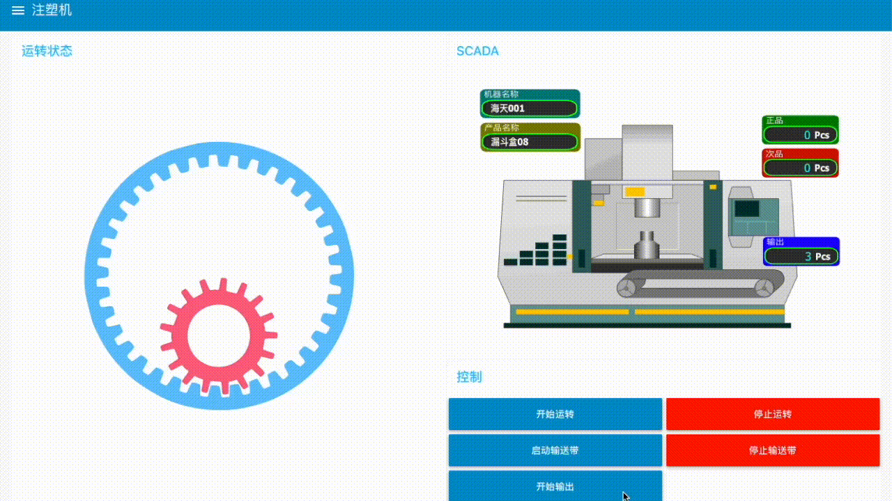Open the hamburger menu icon
The height and width of the screenshot is (501, 892).
coord(18,10)
